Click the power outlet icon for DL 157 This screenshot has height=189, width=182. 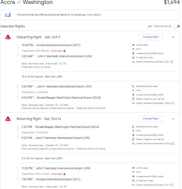pos(133,53)
